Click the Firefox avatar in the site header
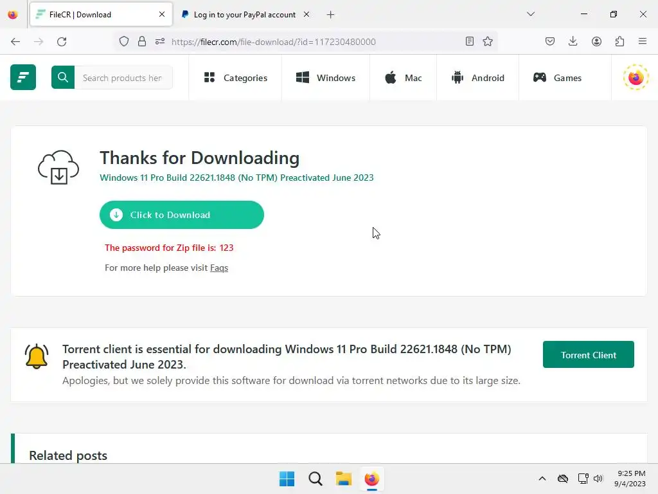 636,77
